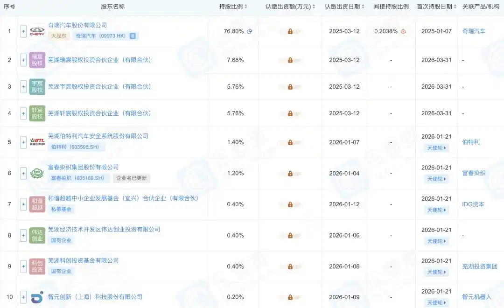504x308 pixels.
Task: Expand row 9 芜湖科创 with plus button
Action: click(x=23, y=266)
